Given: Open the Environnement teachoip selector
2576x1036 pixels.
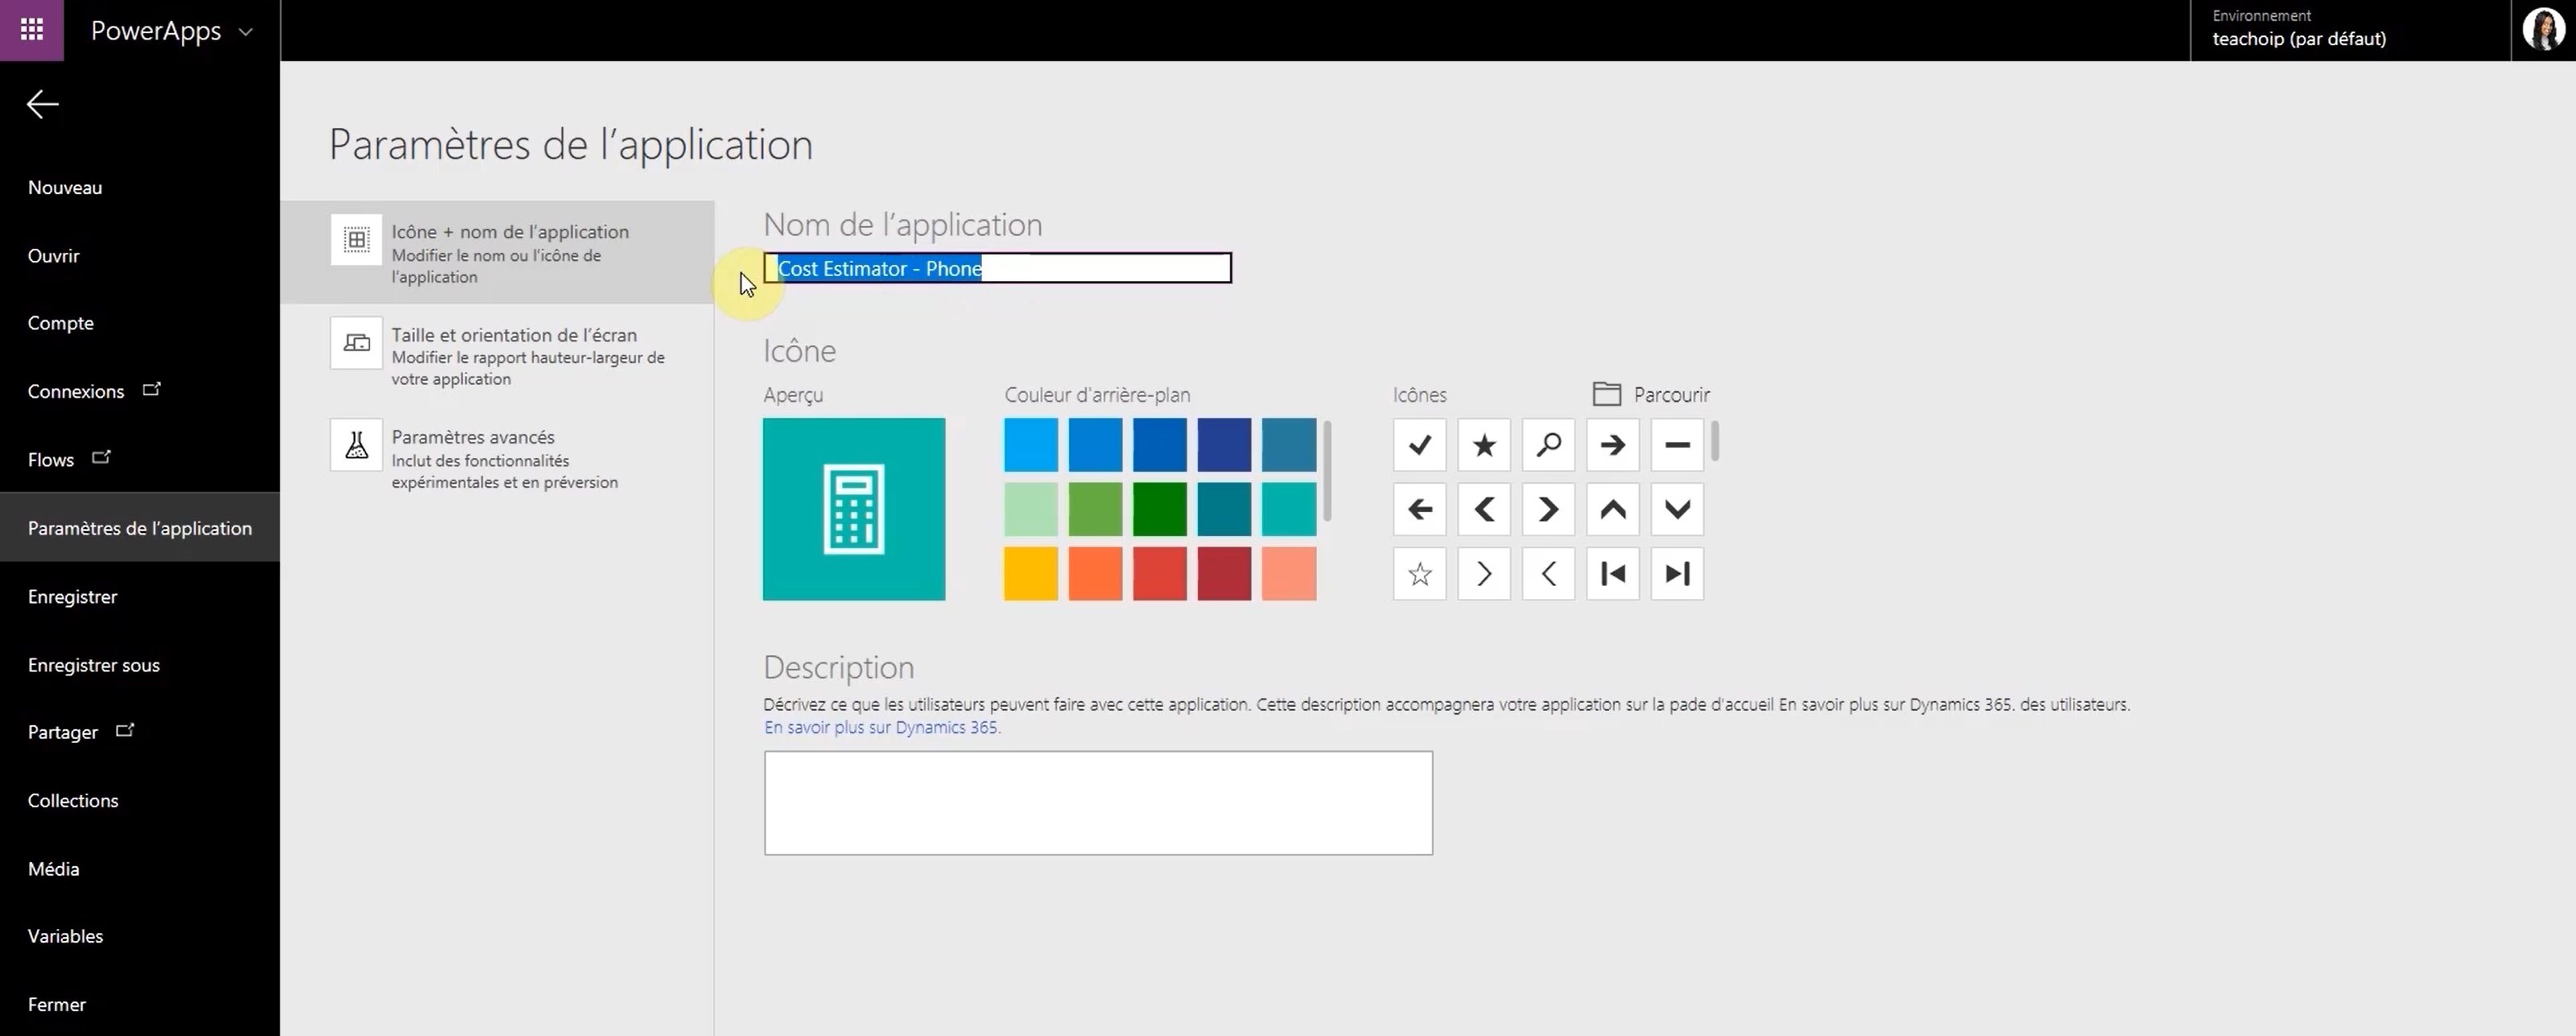Looking at the screenshot, I should tap(2350, 30).
